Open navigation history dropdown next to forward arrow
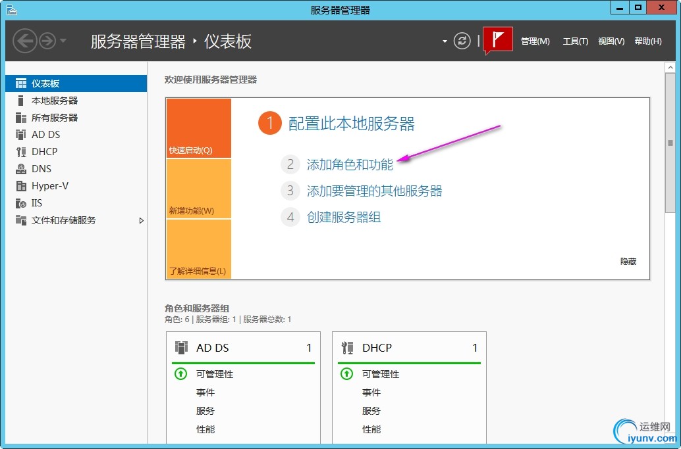681x449 pixels. coord(63,41)
